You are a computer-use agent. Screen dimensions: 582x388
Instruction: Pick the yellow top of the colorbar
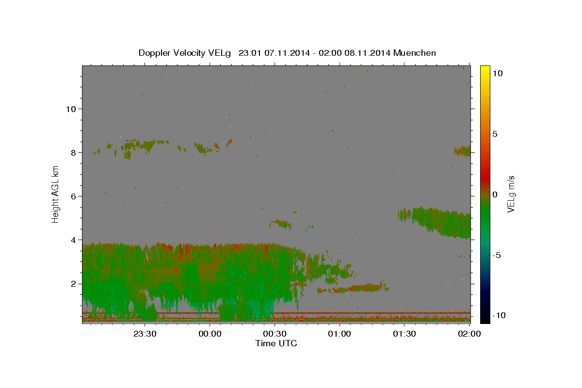coord(485,70)
